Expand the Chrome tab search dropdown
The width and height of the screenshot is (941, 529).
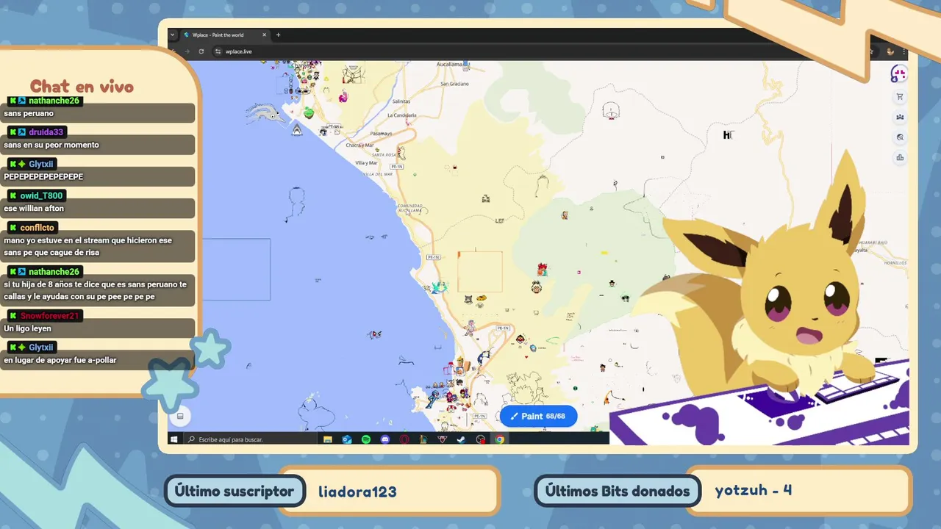pos(173,35)
